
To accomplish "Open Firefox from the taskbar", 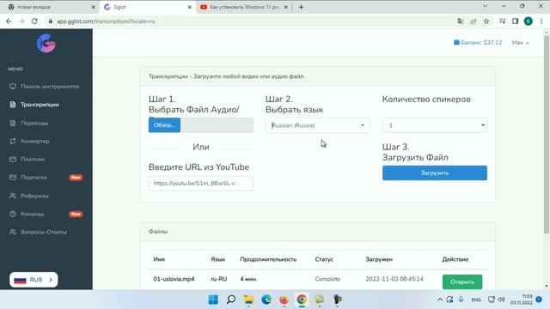I will [284, 300].
